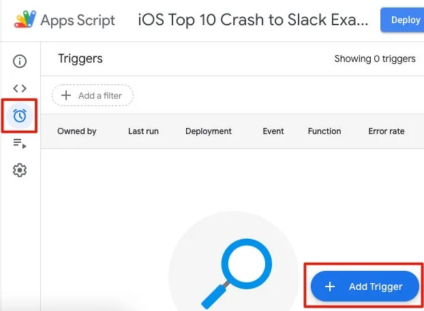Click the Apps Script colorful logo
Viewport: 424px width, 311px height.
24,20
